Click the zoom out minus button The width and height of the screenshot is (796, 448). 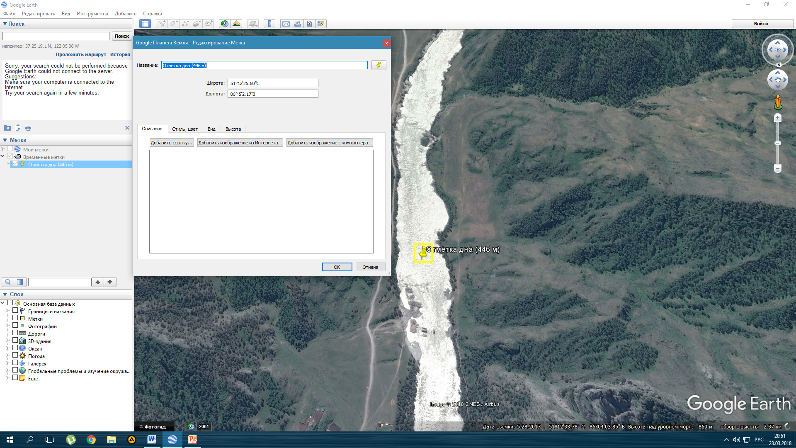tap(778, 168)
